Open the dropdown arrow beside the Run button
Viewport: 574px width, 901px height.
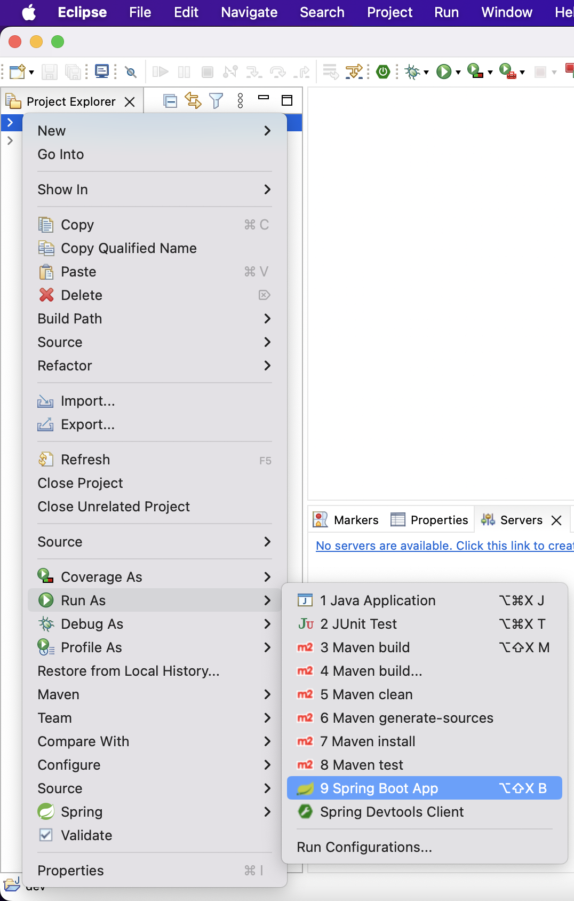coord(458,72)
